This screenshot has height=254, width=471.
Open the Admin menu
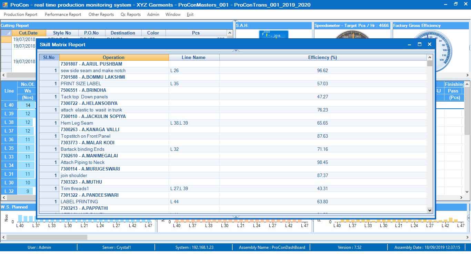click(153, 14)
